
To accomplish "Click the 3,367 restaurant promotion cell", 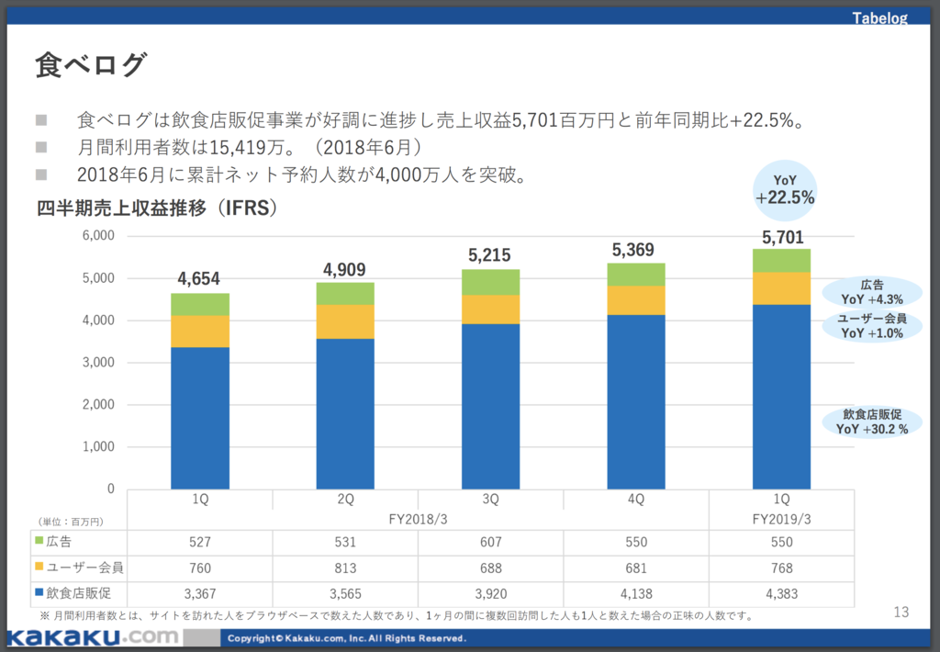I will tap(199, 594).
